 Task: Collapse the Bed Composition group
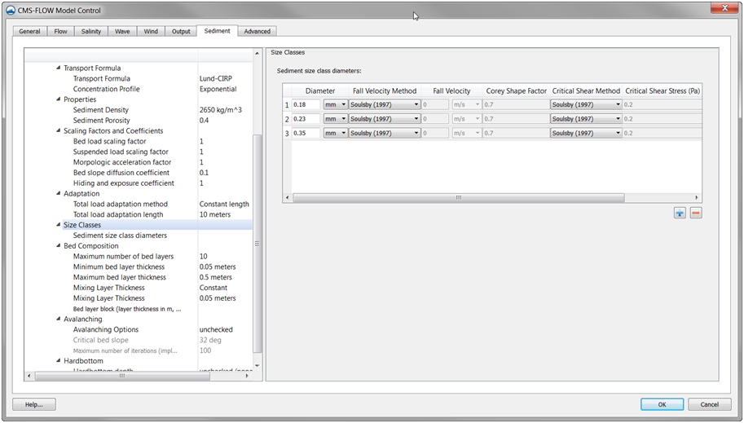59,245
